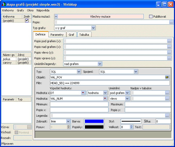Uncheck the Změr checkbox for (projekt)
Screen dimensions: 175x147
pos(26,21)
